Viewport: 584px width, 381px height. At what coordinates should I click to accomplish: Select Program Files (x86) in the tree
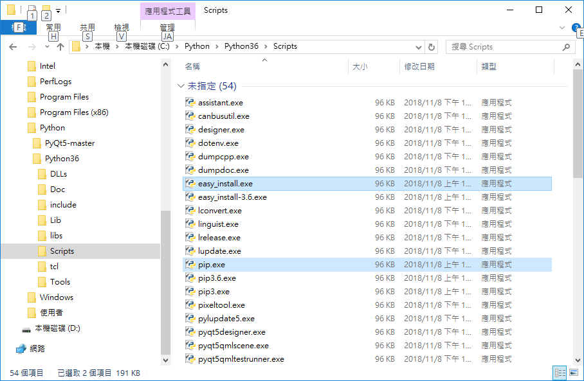(74, 112)
